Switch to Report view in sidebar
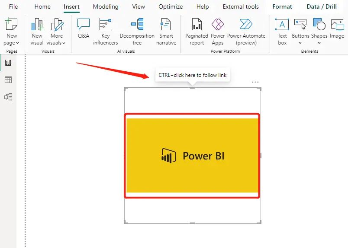The image size is (348, 248). tap(8, 63)
